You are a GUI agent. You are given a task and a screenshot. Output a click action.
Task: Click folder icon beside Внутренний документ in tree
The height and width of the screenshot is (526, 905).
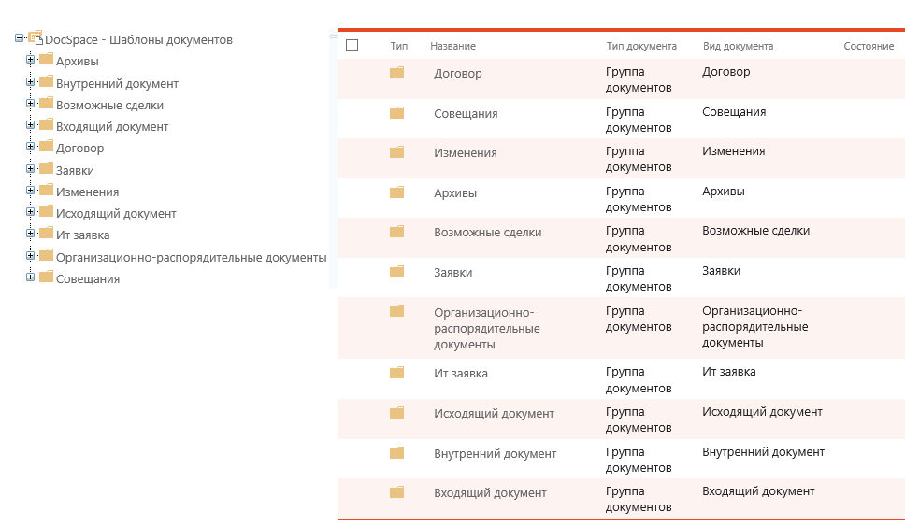pyautogui.click(x=46, y=81)
